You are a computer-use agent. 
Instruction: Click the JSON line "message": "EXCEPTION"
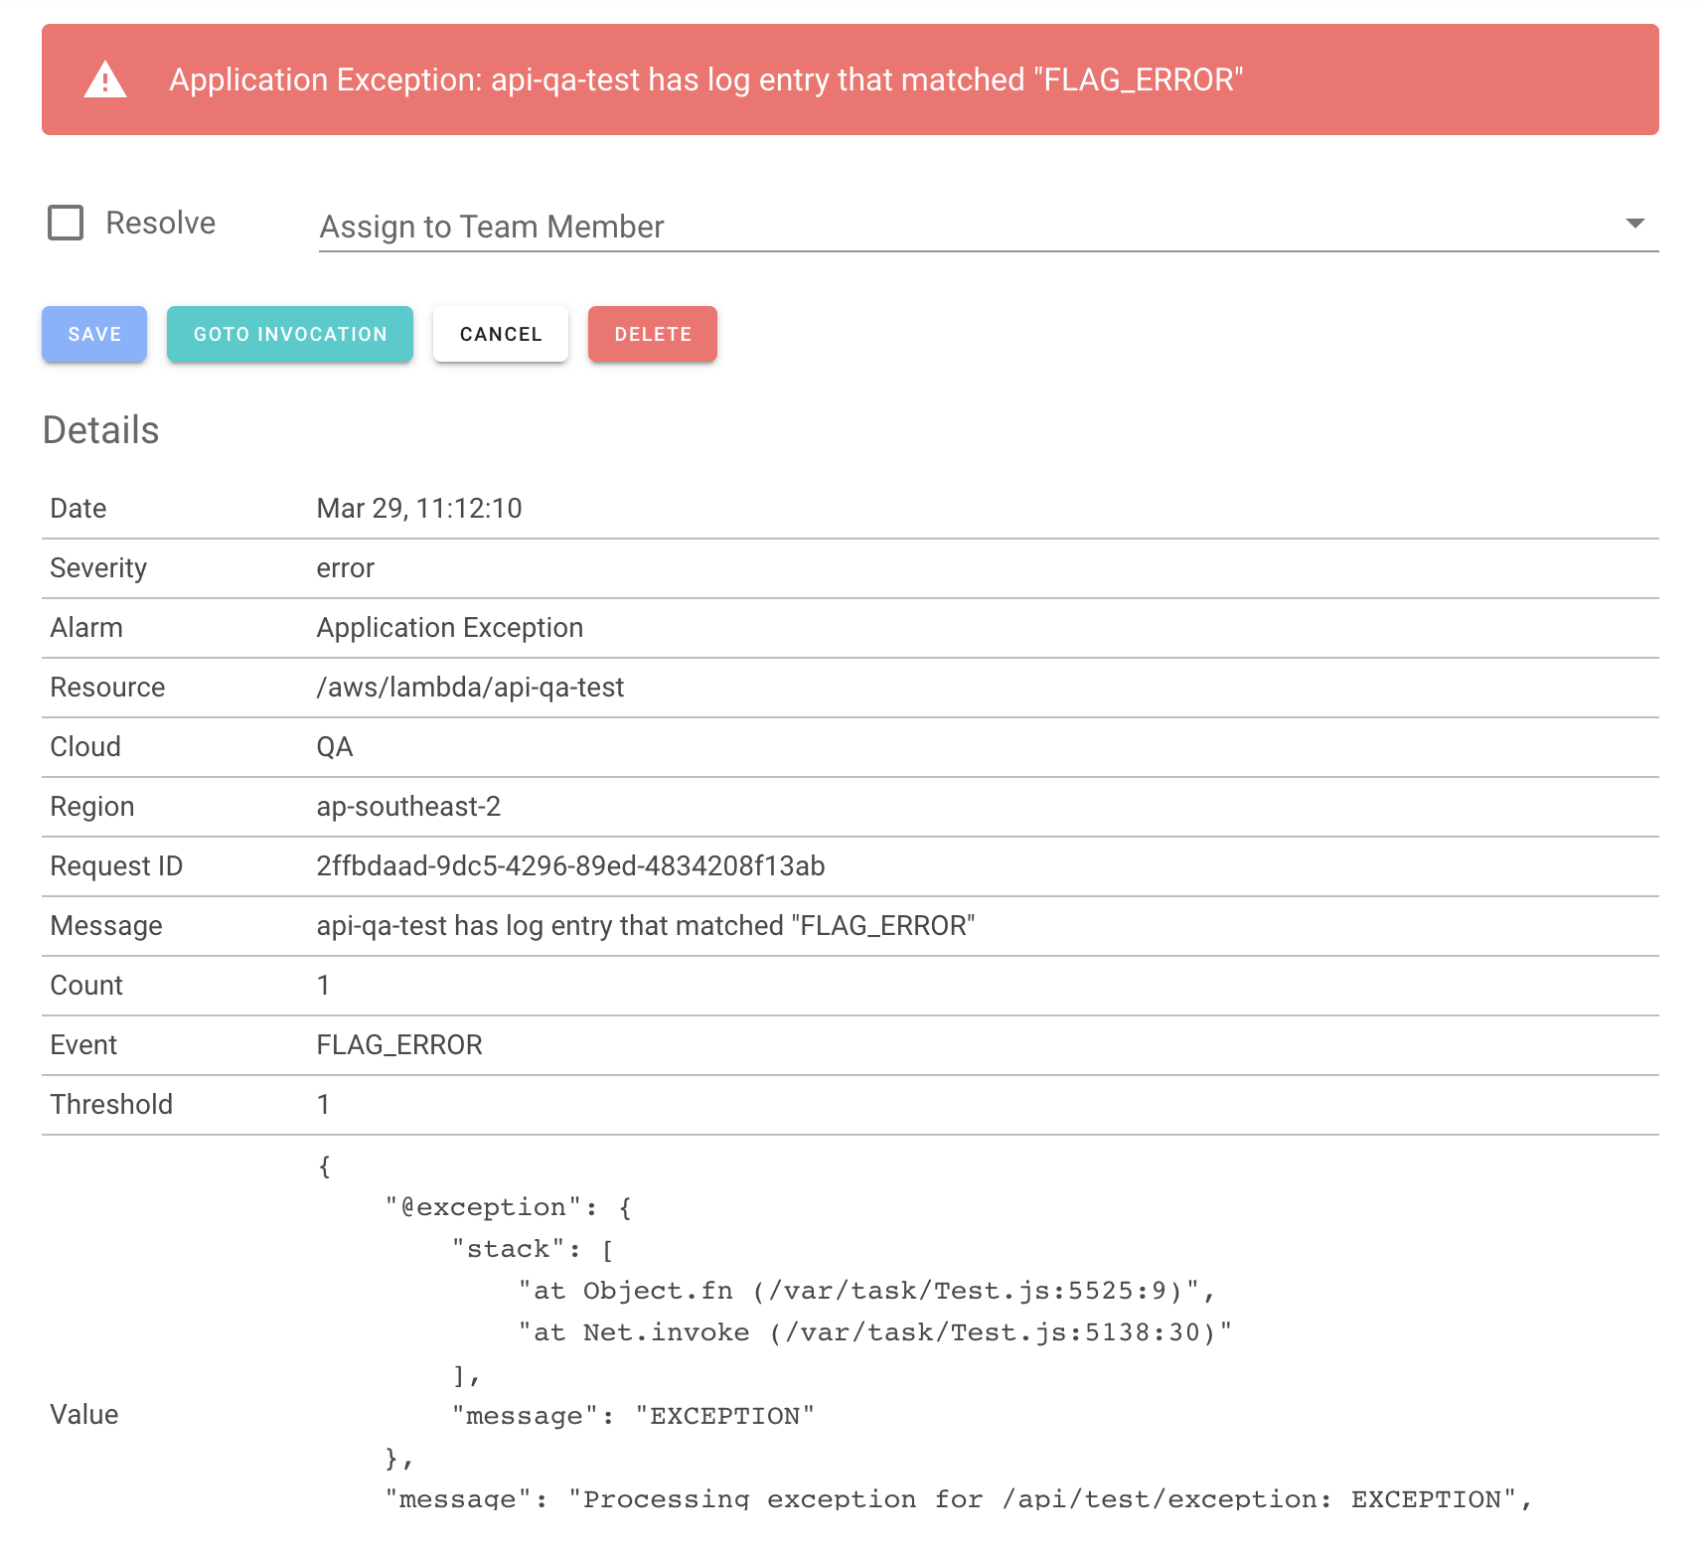coord(633,1416)
